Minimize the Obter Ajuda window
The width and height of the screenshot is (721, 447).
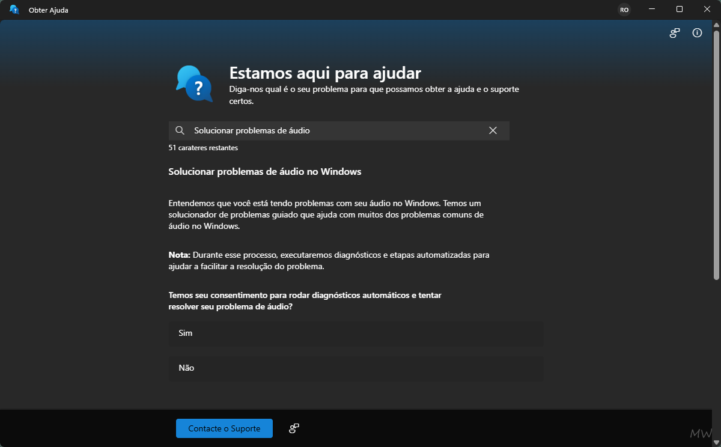tap(652, 9)
